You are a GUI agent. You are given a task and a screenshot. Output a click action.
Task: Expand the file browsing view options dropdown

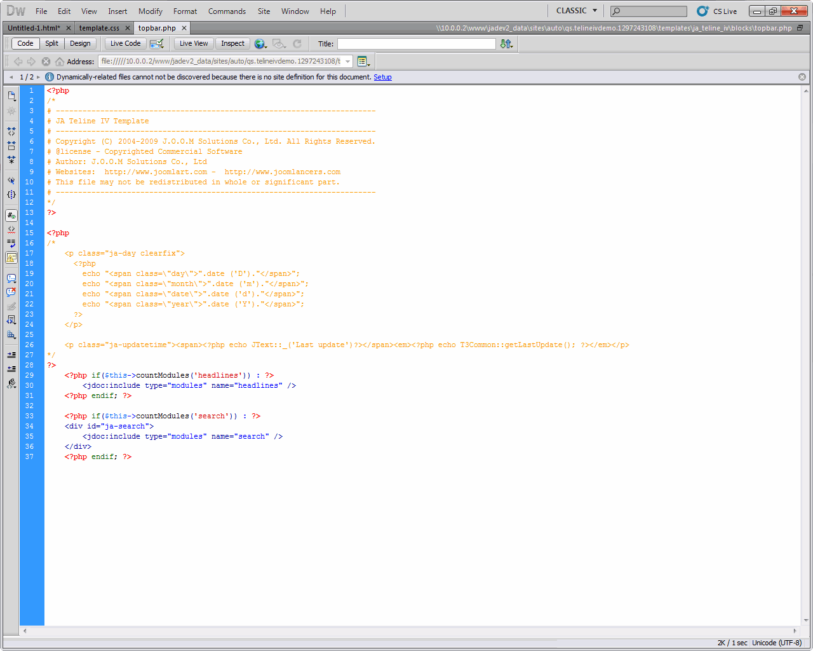[363, 61]
